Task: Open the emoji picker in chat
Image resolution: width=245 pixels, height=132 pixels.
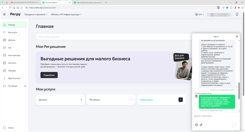Action: [197, 125]
